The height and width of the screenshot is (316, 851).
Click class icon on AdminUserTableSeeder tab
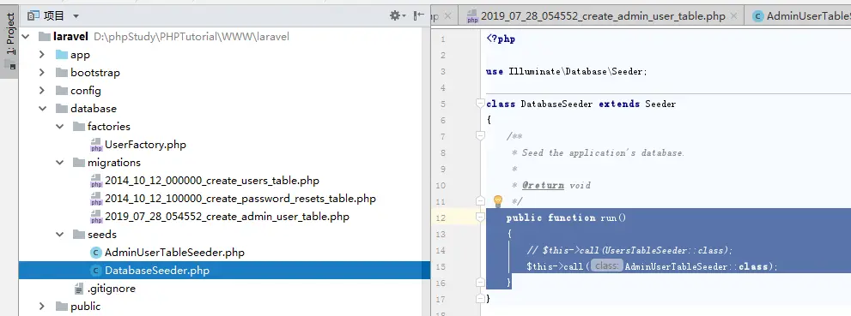coord(757,16)
